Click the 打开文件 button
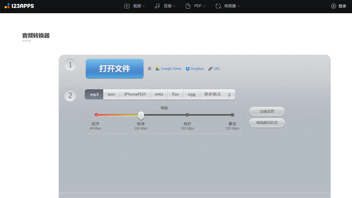Viewport: 352px width, 198px height. tap(114, 68)
